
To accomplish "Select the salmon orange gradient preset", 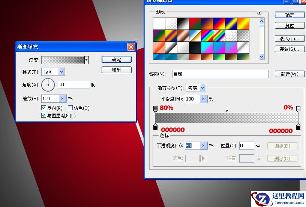I will pos(159,47).
